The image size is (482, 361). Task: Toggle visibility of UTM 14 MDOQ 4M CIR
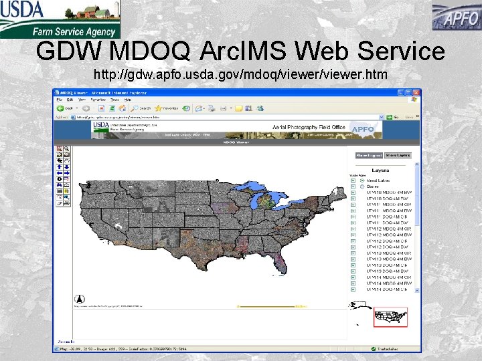click(353, 277)
